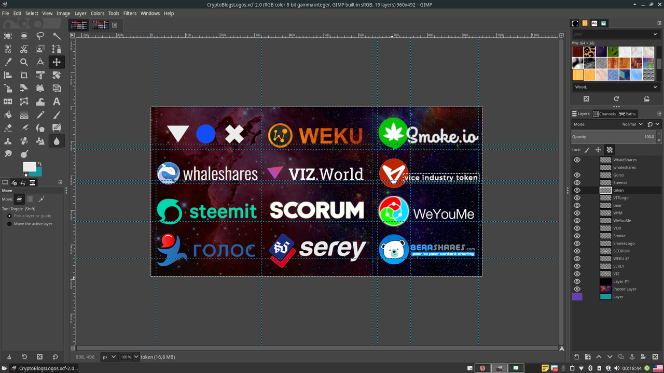Select the Paintbrush tool
The width and height of the screenshot is (664, 373).
point(57,114)
